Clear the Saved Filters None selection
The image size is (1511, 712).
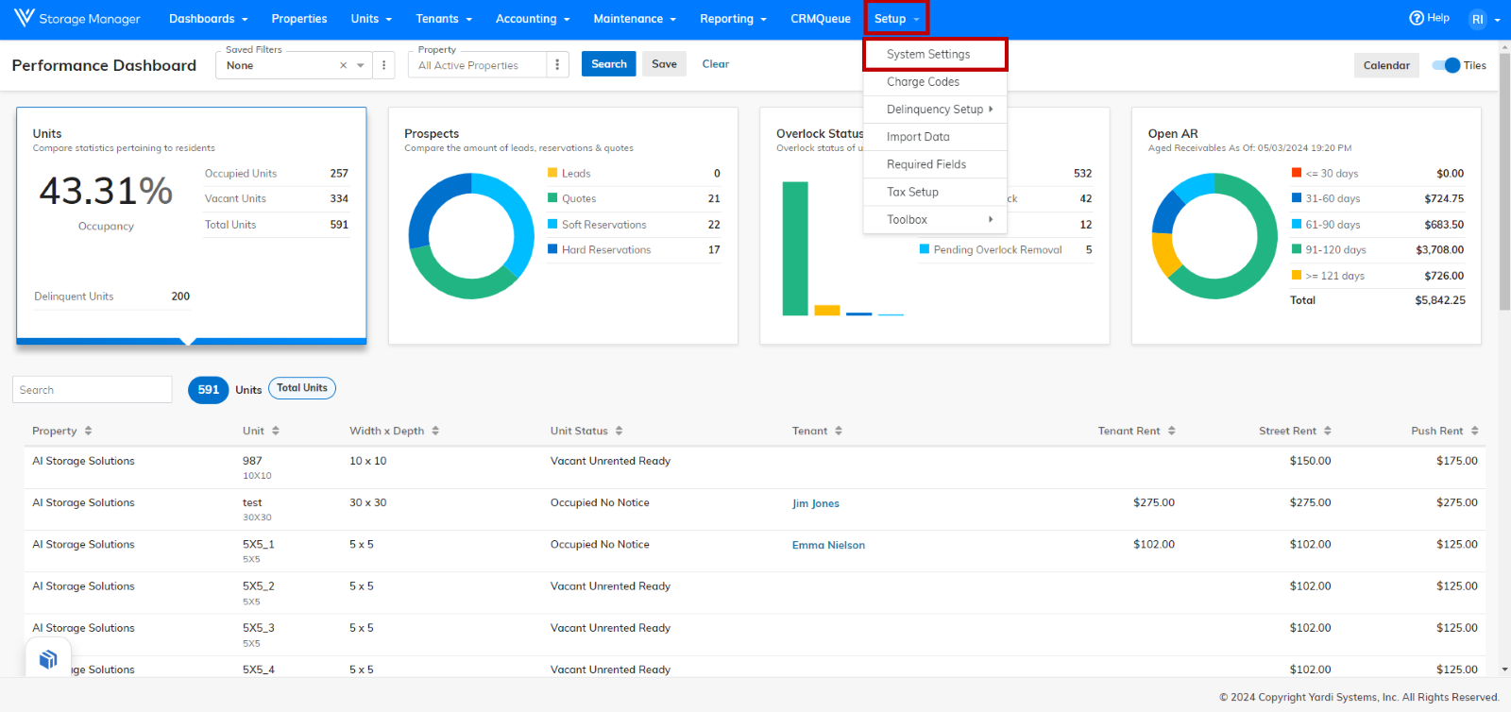(344, 65)
